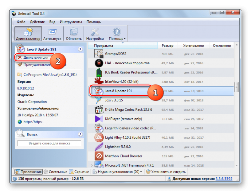
Task: Open the Деинсталлятор toolbar section
Action: (x=28, y=34)
